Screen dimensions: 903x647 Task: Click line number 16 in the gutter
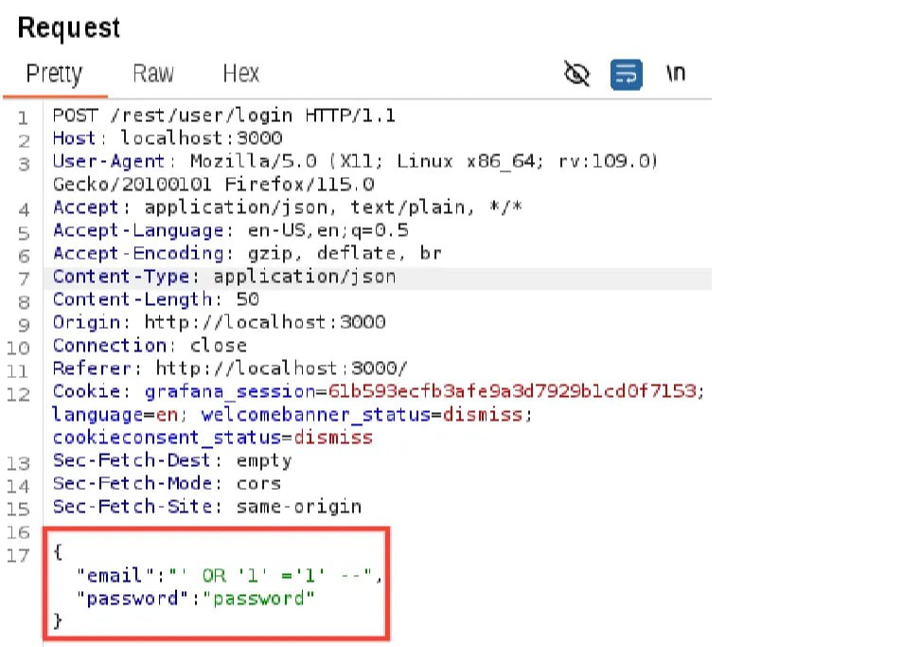[x=18, y=532]
